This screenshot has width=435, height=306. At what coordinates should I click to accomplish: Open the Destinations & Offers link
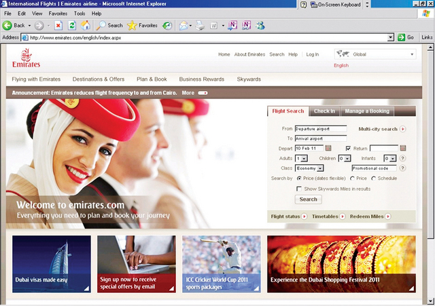(99, 79)
